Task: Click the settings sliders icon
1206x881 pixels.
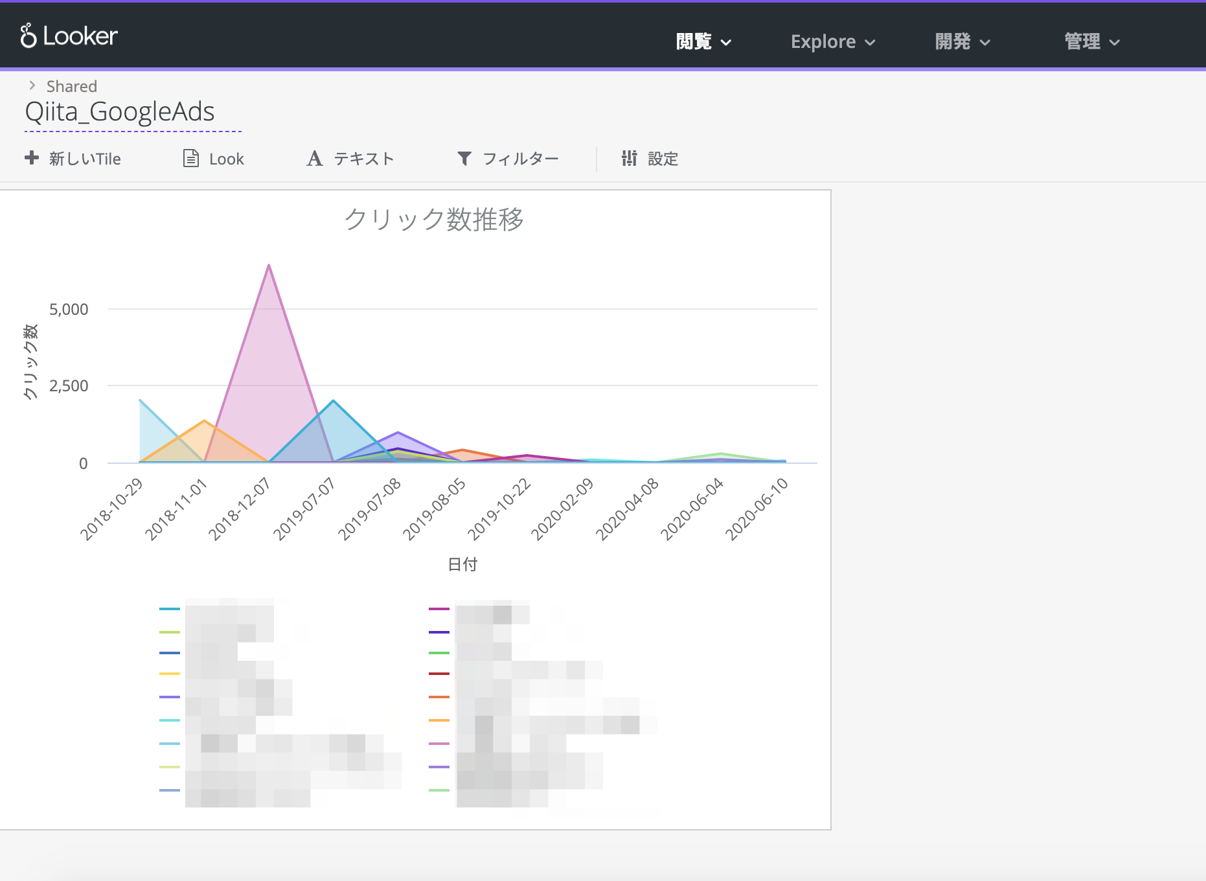Action: tap(629, 158)
